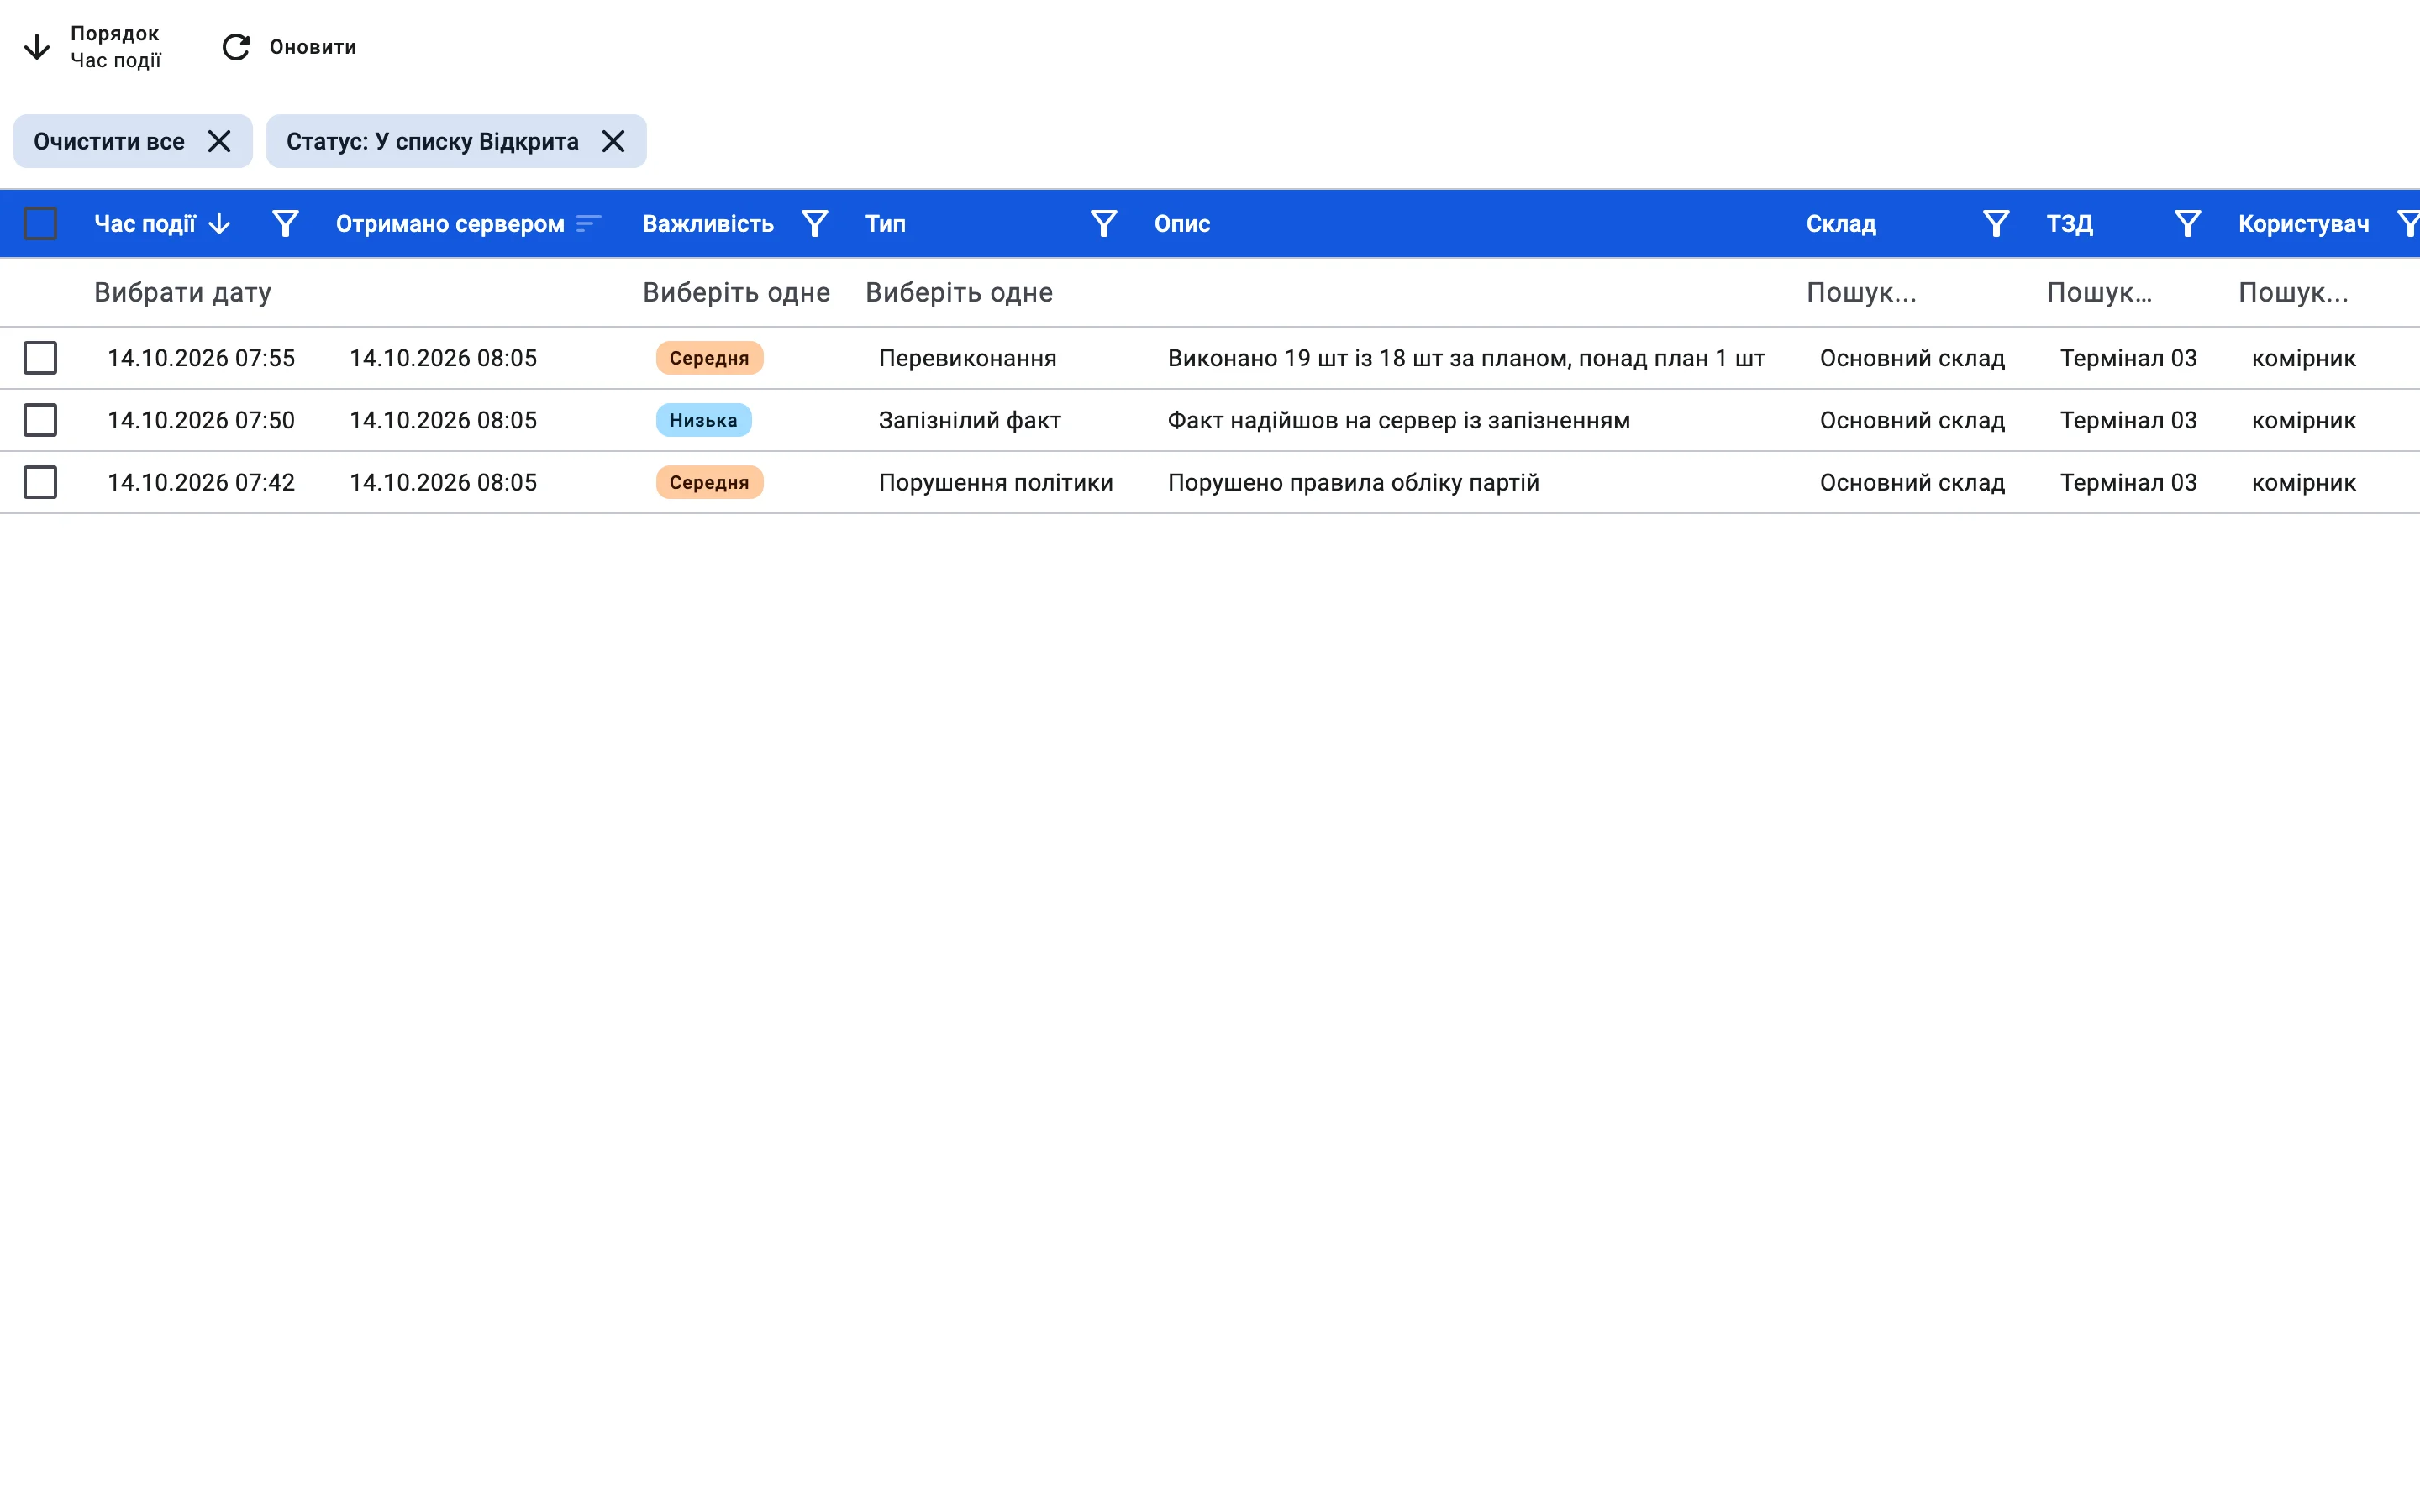Click sort lines icon beside Отримано сервером
This screenshot has width=2420, height=1512.
pos(589,224)
